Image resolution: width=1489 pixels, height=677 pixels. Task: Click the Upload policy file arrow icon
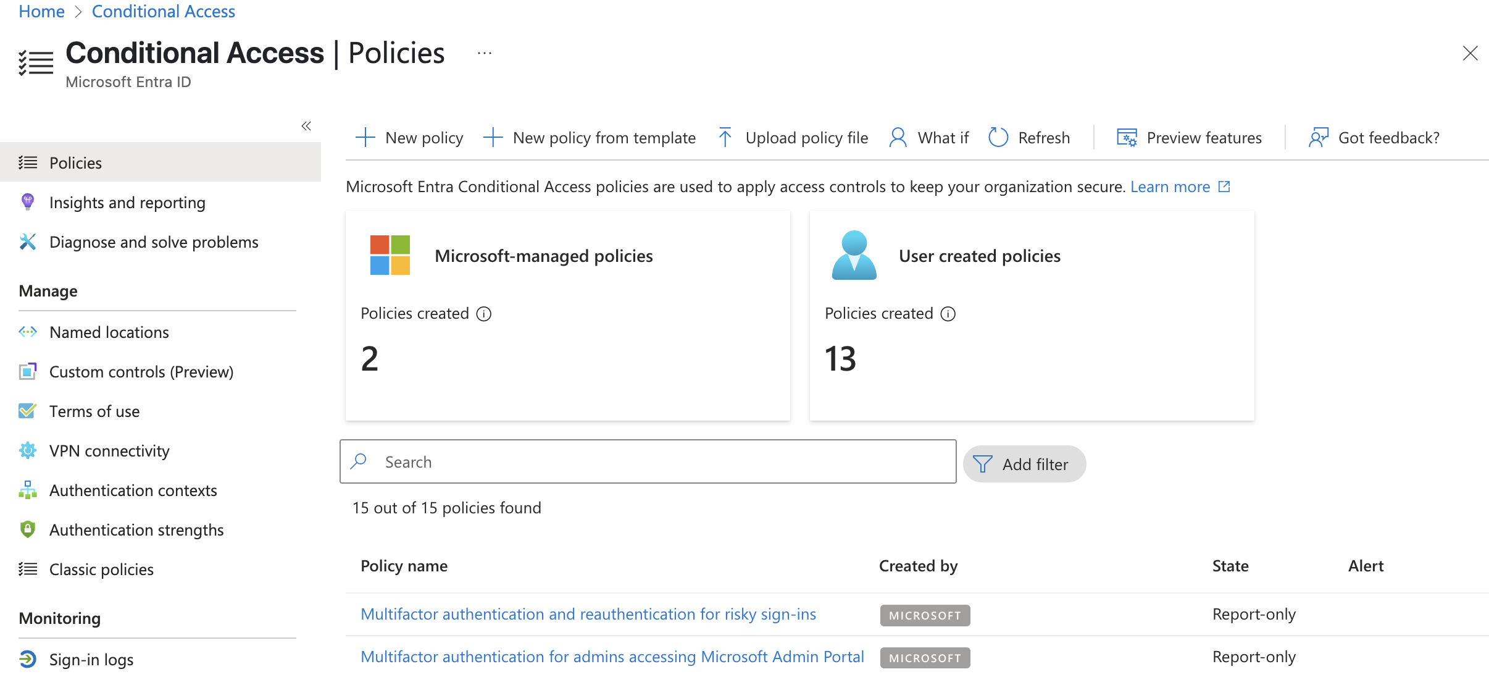[x=725, y=137]
